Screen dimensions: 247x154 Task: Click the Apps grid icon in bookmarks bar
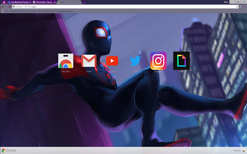tap(3, 11)
